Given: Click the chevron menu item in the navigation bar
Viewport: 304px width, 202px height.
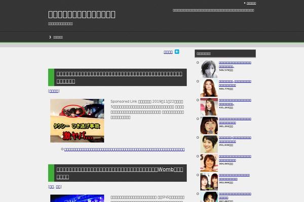Looking at the screenshot, I should point(56,37).
